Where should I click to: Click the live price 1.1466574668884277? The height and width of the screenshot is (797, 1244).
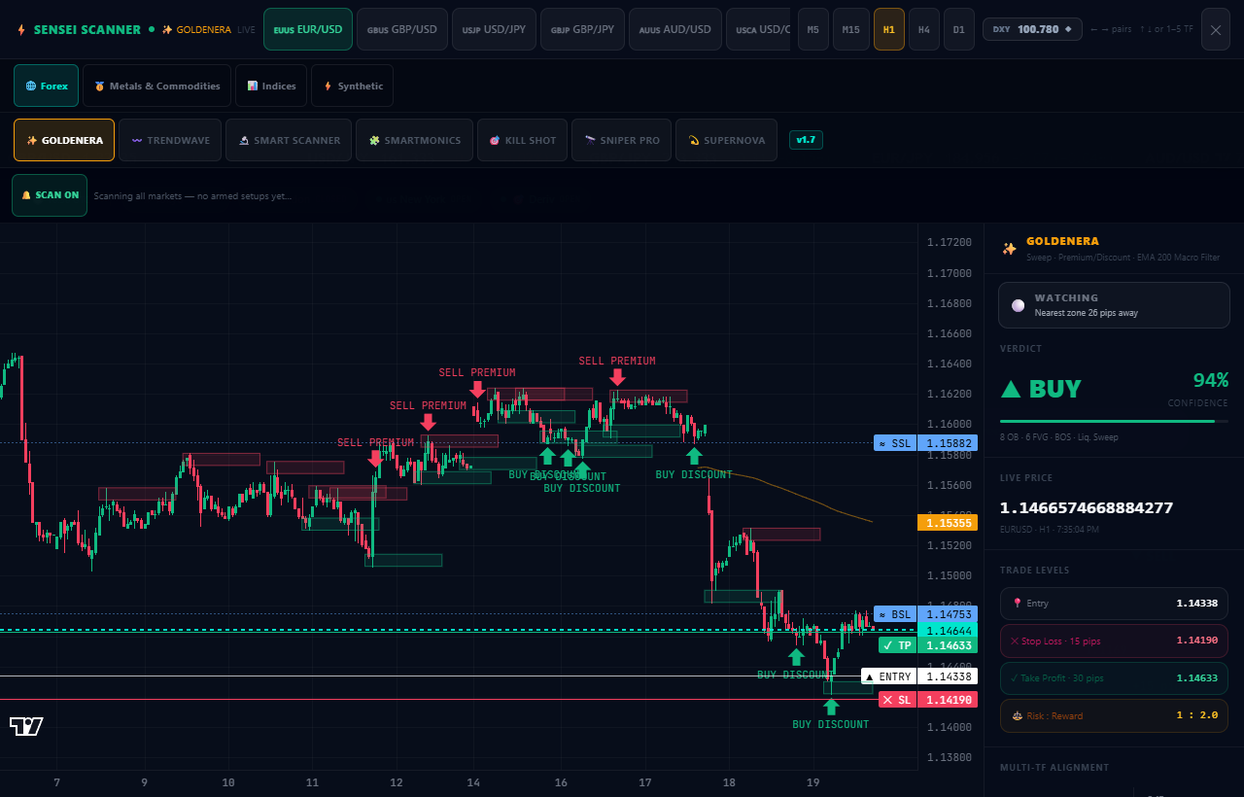pos(1087,507)
